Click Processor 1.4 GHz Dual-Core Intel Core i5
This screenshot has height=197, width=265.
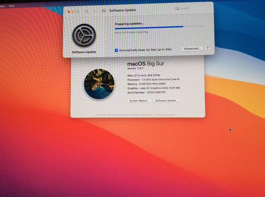[x=153, y=79]
